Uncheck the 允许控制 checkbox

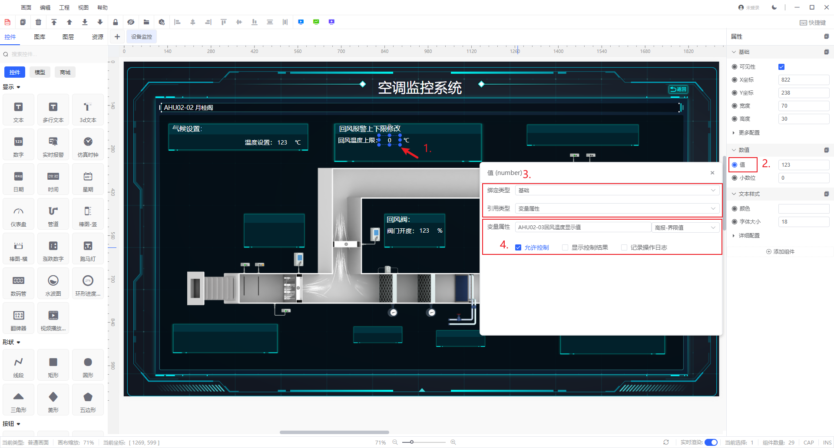[518, 247]
